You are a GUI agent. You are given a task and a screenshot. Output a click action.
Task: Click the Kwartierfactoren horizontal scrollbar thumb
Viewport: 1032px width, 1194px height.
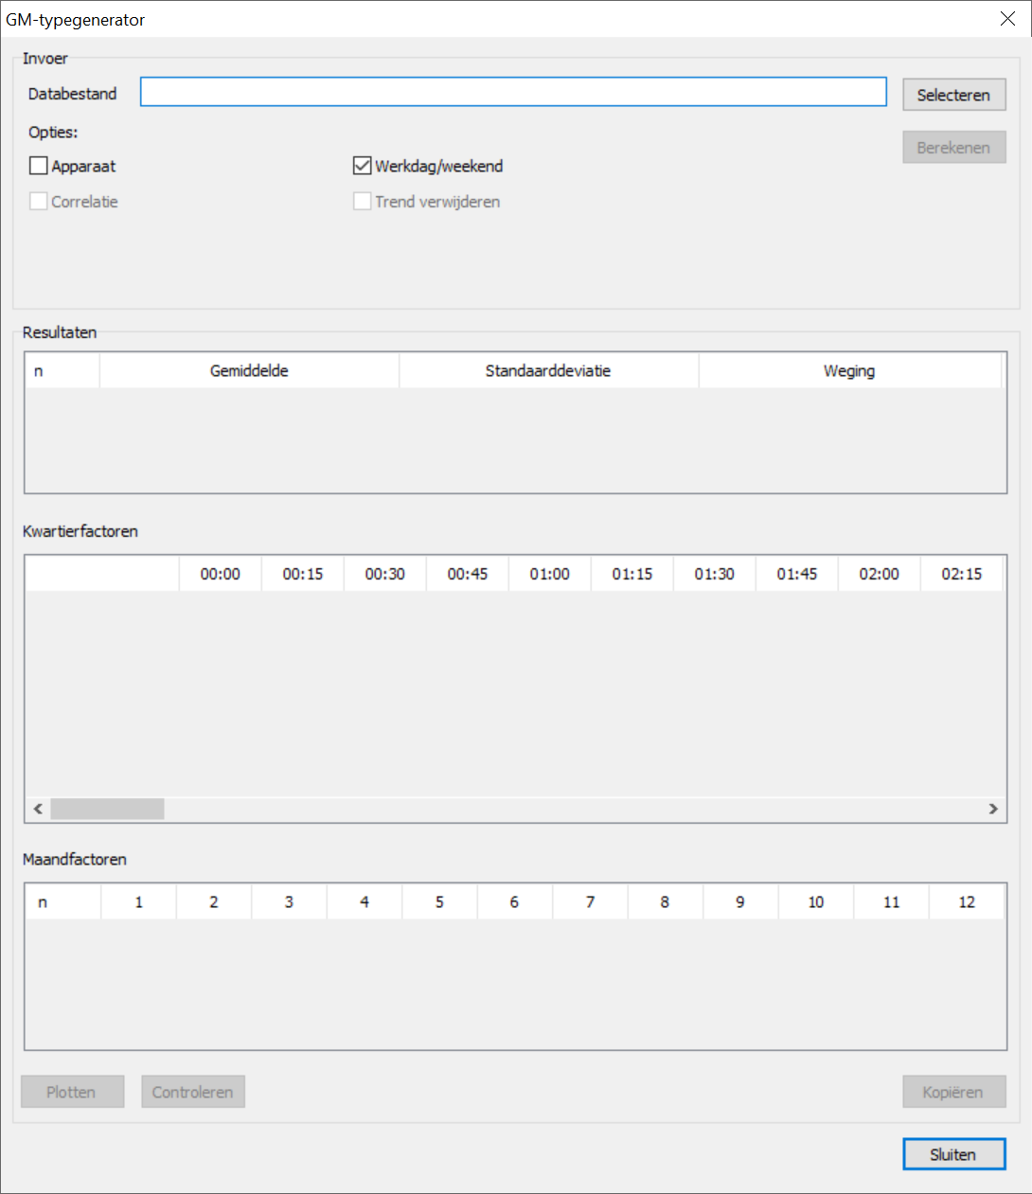(x=107, y=809)
